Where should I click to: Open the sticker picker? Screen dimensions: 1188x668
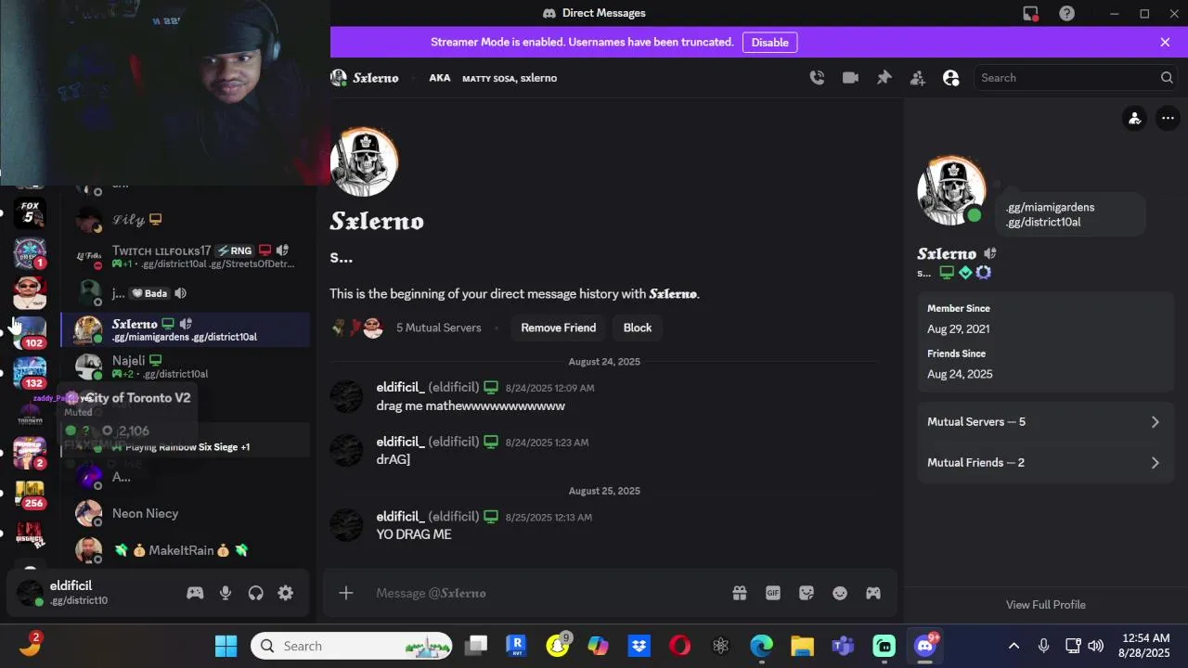pyautogui.click(x=807, y=593)
